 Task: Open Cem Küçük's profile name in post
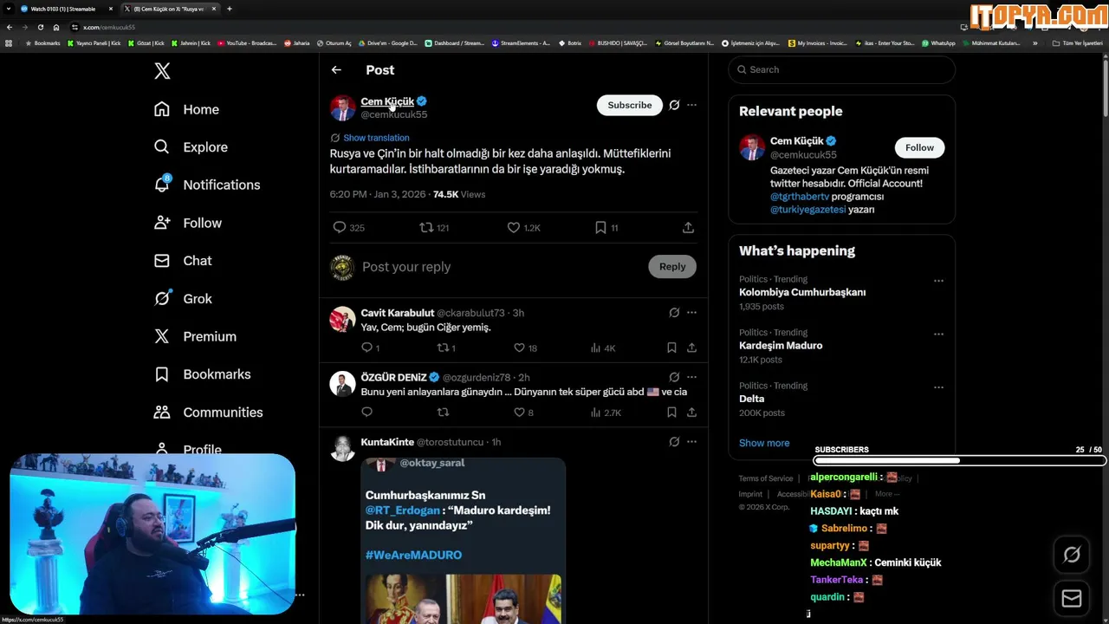point(387,101)
